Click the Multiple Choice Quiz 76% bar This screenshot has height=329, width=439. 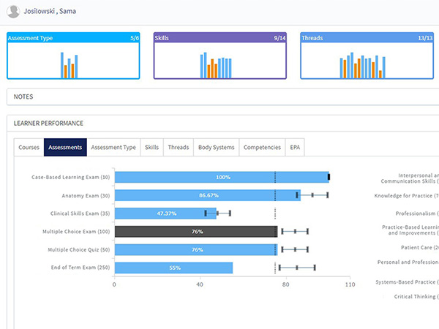click(x=196, y=249)
